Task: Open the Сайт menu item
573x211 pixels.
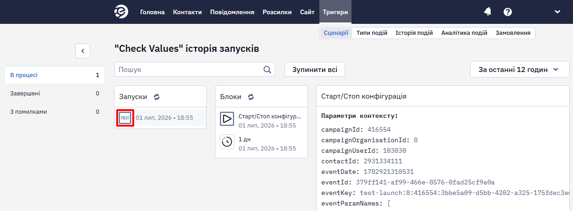Action: pos(307,12)
